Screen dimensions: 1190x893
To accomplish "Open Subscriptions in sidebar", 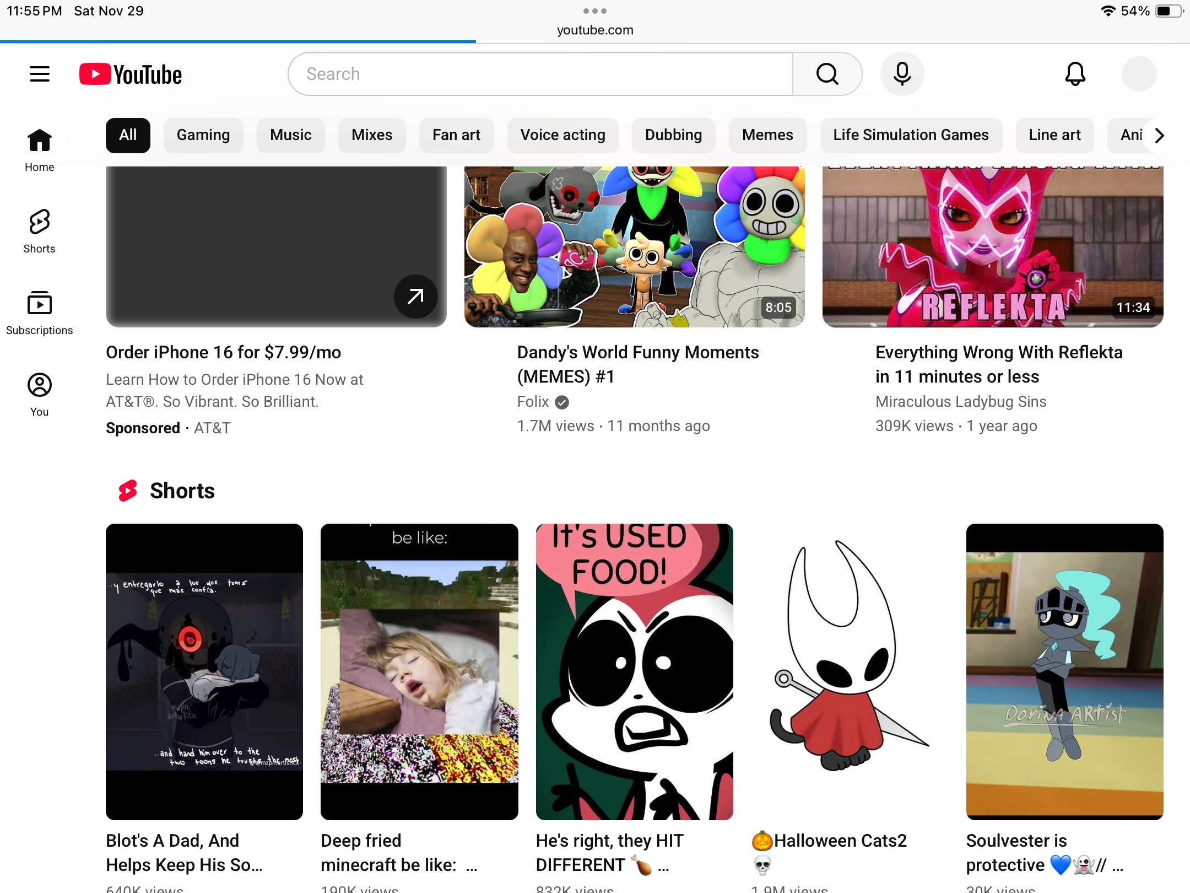I will (x=40, y=313).
